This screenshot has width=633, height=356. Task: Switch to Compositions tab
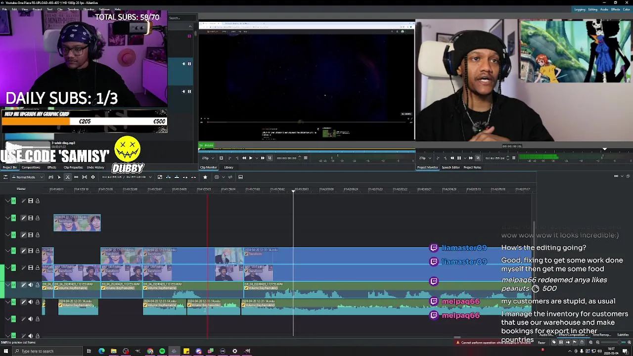[x=31, y=167]
